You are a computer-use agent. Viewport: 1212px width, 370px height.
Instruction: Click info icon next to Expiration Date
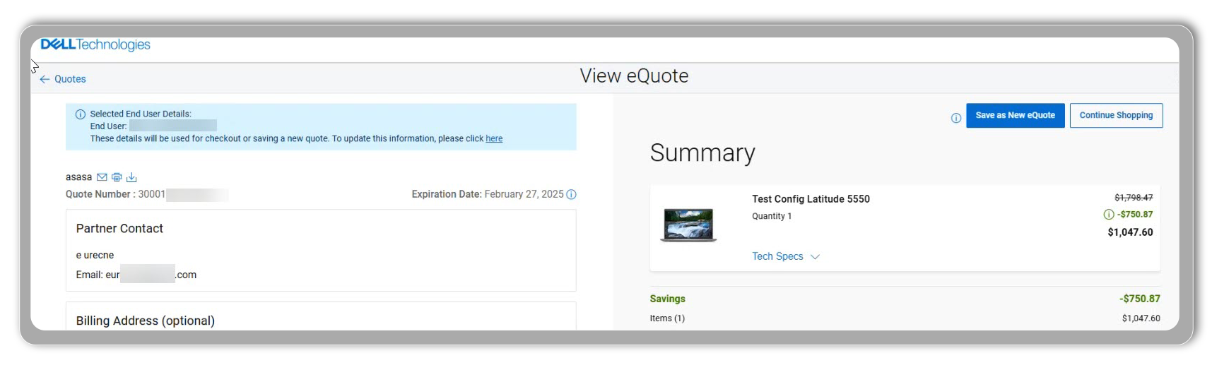[571, 194]
